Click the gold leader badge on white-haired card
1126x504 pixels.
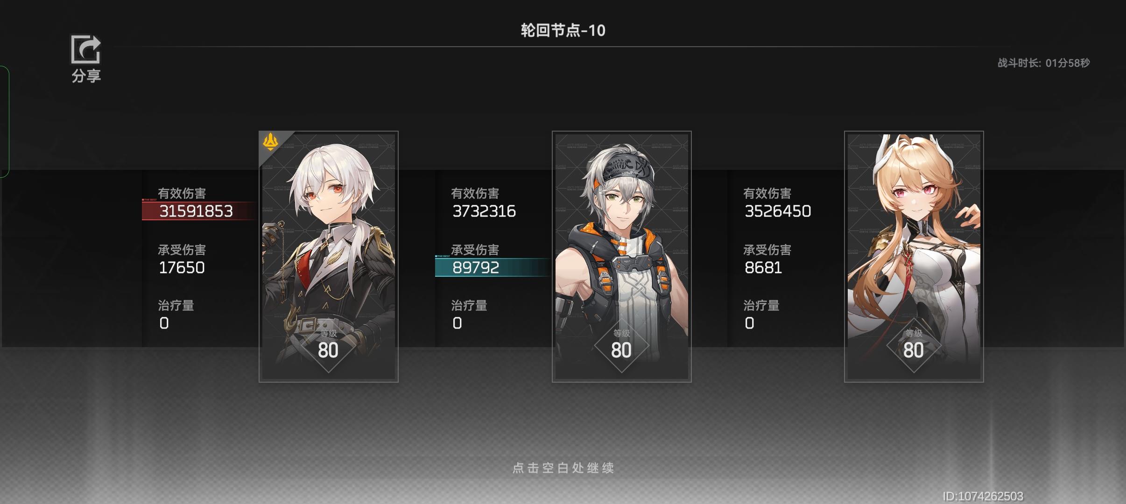pyautogui.click(x=271, y=141)
